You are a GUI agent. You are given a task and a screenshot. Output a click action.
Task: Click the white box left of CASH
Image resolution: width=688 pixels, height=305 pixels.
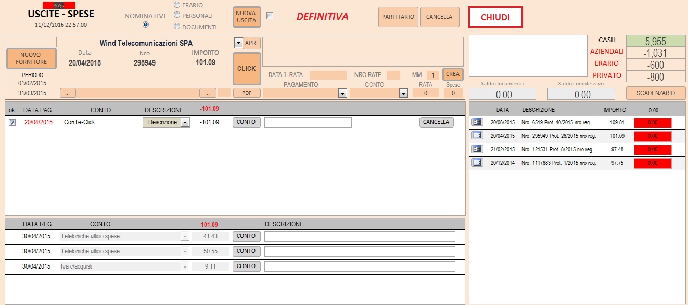point(528,56)
